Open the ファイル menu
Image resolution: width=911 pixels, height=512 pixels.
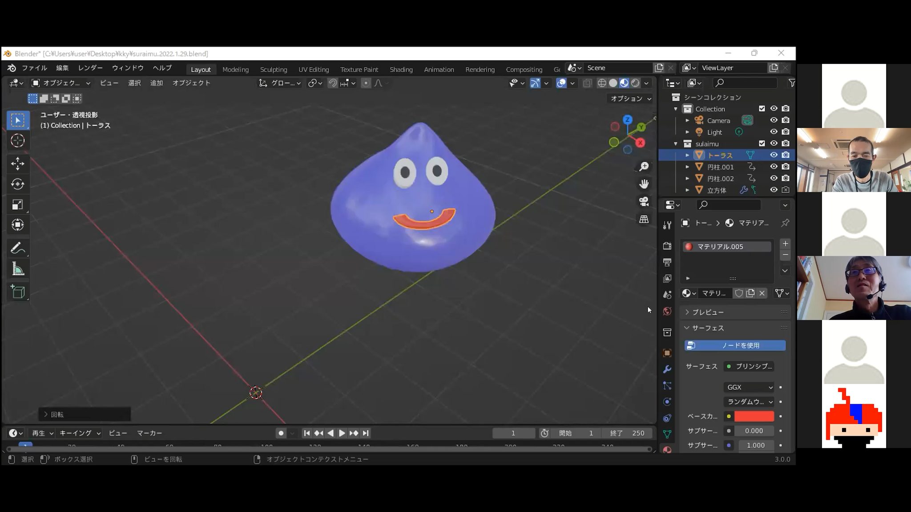[34, 68]
